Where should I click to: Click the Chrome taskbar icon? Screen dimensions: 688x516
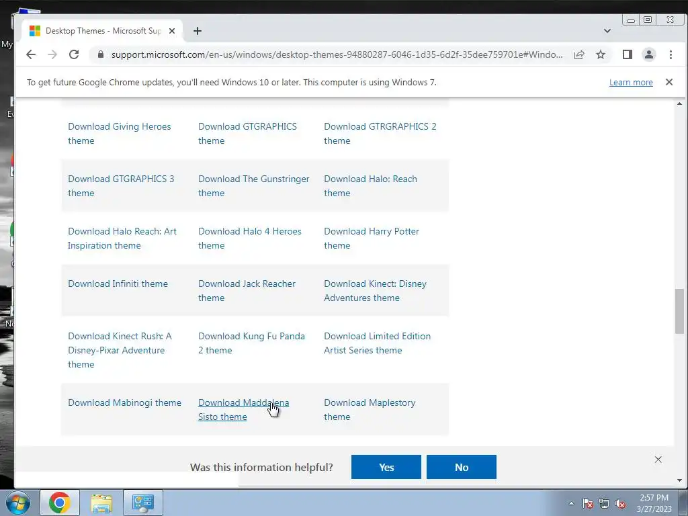[x=60, y=503]
